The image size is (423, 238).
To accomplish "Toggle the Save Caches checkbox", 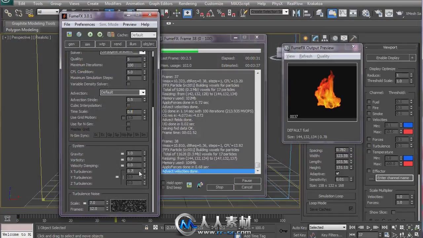I will [351, 209].
